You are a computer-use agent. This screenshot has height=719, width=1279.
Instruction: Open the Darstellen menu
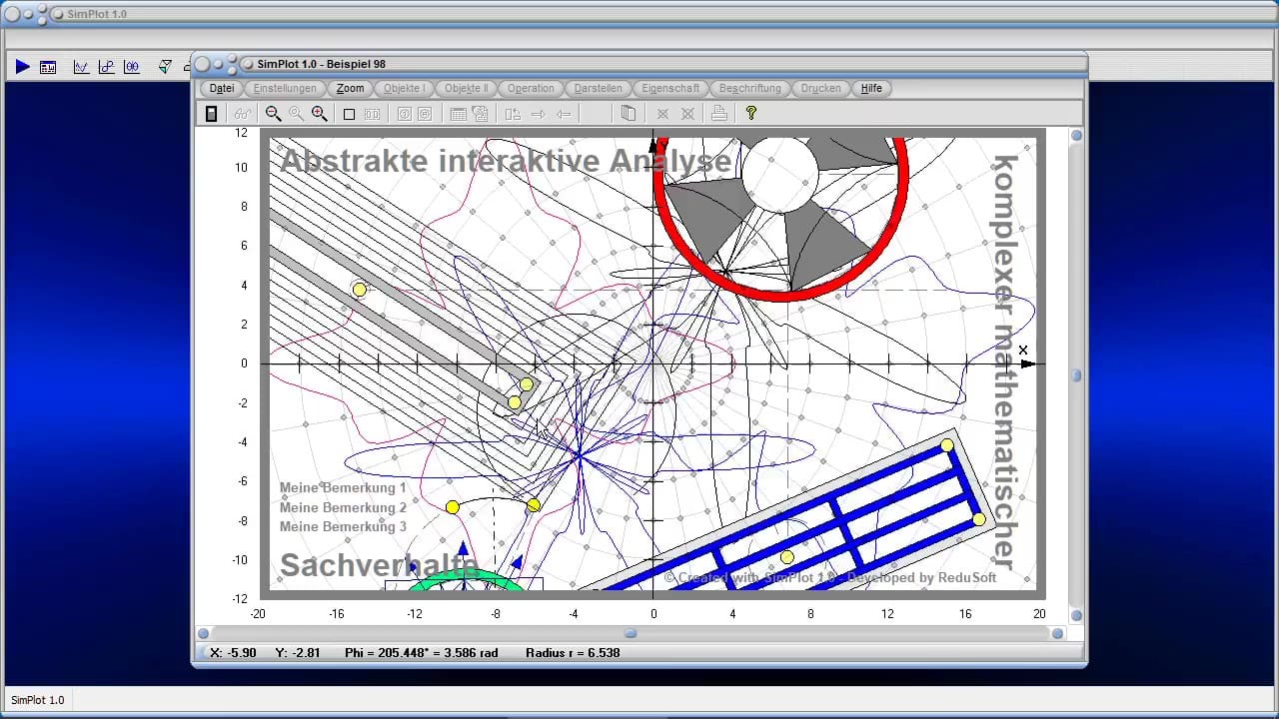point(599,88)
